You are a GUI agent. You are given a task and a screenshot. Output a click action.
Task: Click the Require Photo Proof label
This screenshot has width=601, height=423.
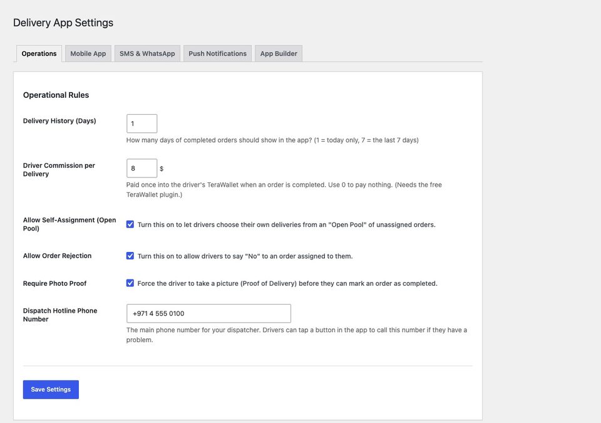coord(55,284)
